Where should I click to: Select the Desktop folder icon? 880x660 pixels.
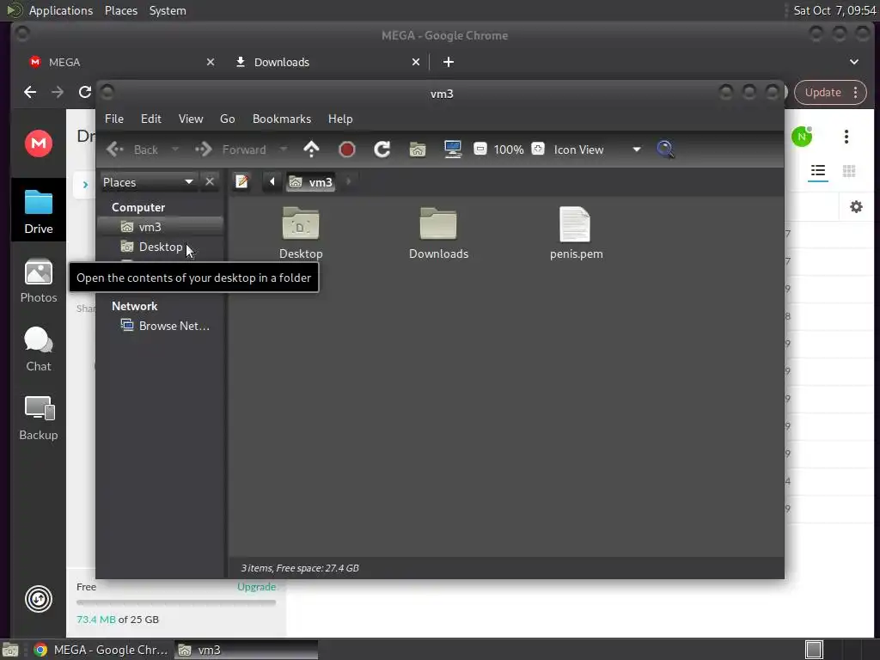(x=301, y=233)
